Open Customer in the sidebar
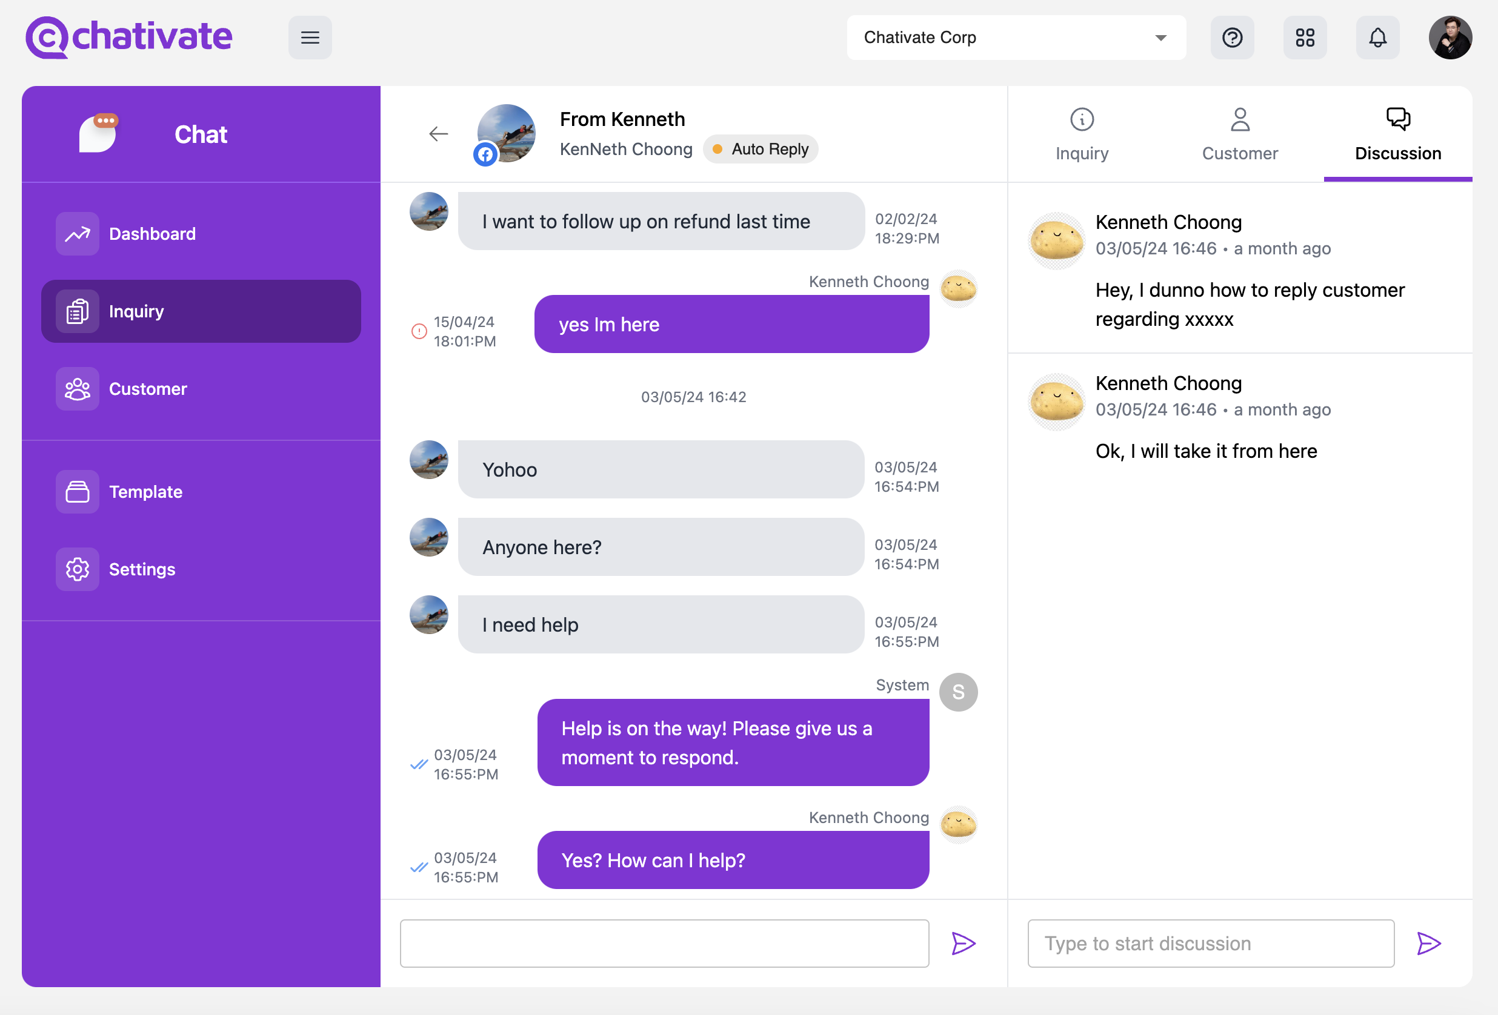The height and width of the screenshot is (1015, 1498). [201, 389]
